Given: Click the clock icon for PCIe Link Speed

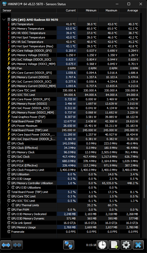Looking at the screenshot, I should [9, 223].
